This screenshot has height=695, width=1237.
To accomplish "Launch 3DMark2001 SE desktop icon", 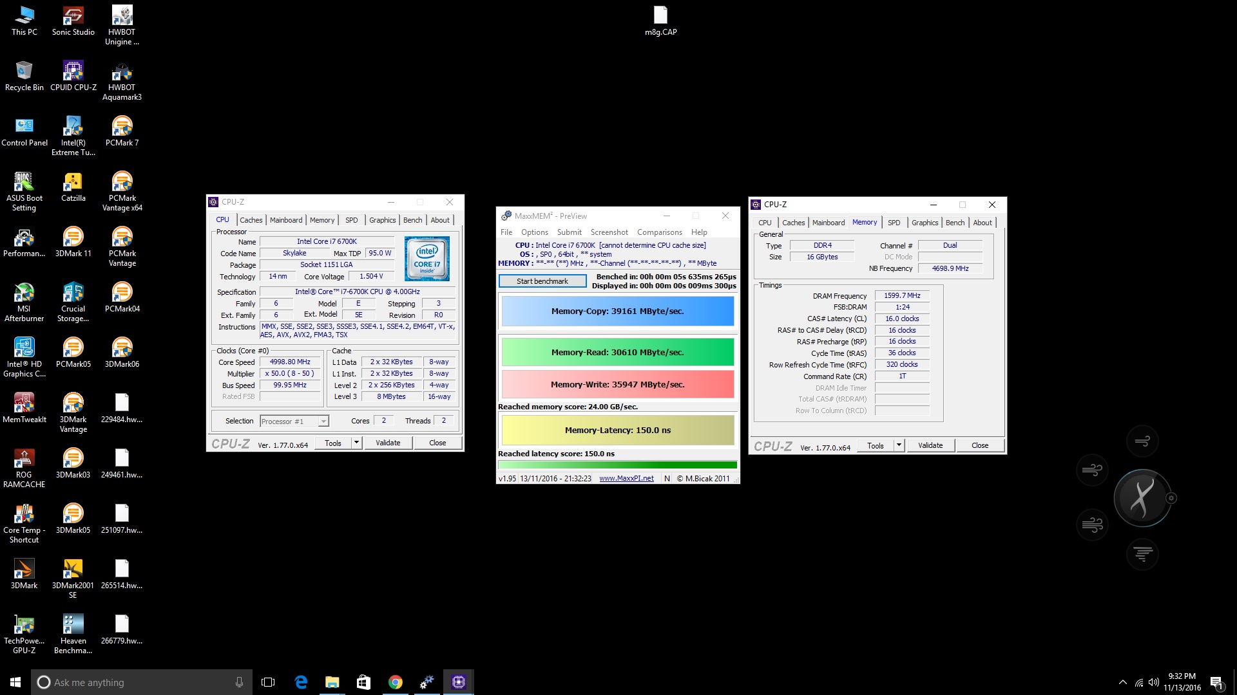I will tap(73, 579).
